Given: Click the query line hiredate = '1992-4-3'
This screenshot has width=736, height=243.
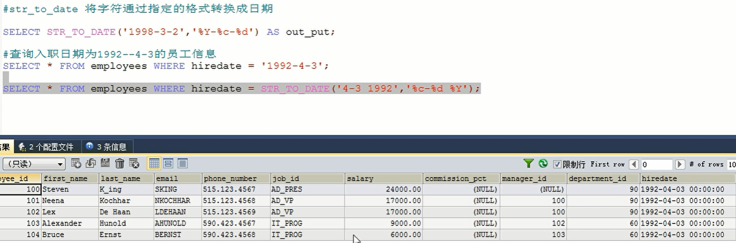Looking at the screenshot, I should click(166, 66).
